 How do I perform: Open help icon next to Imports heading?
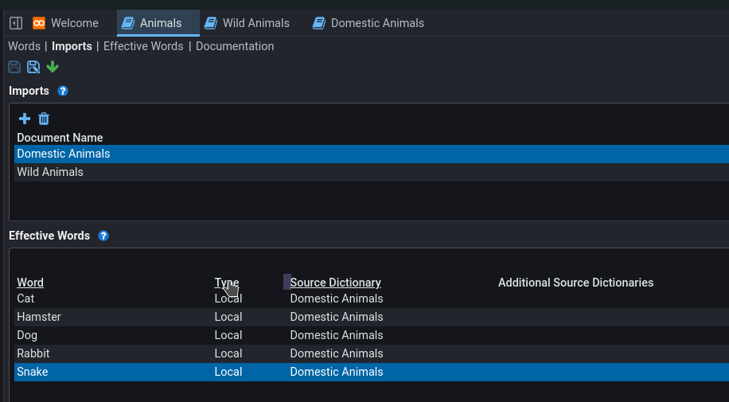(63, 91)
